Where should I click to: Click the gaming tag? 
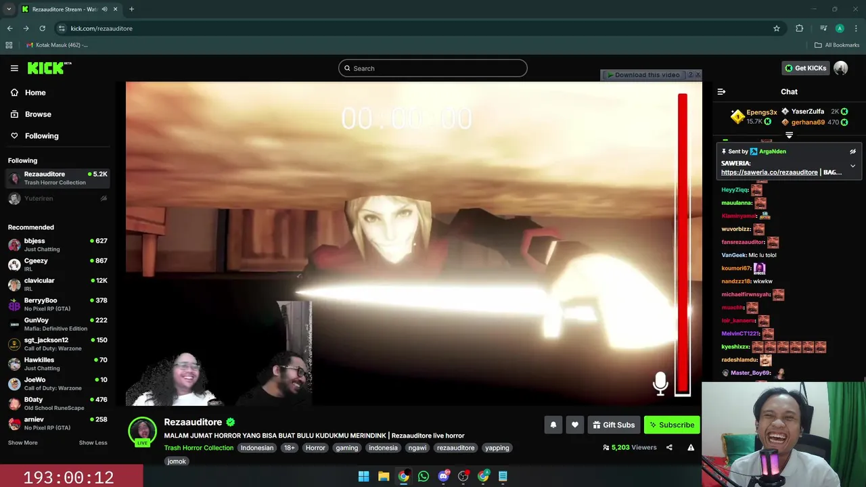[347, 448]
